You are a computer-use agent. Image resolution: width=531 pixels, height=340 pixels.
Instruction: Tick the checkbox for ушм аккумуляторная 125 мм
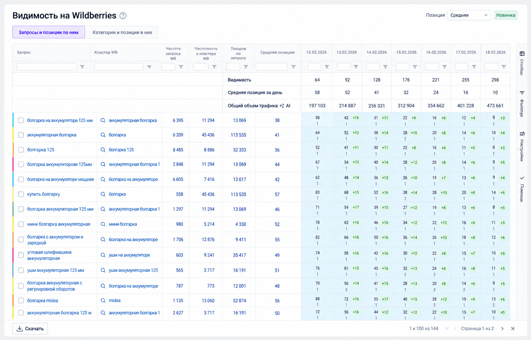click(x=21, y=270)
